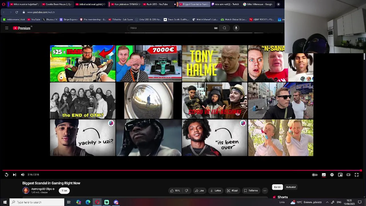Open mikkomane Kick bookmark
Screen dimensions: 366x206
coord(14,19)
